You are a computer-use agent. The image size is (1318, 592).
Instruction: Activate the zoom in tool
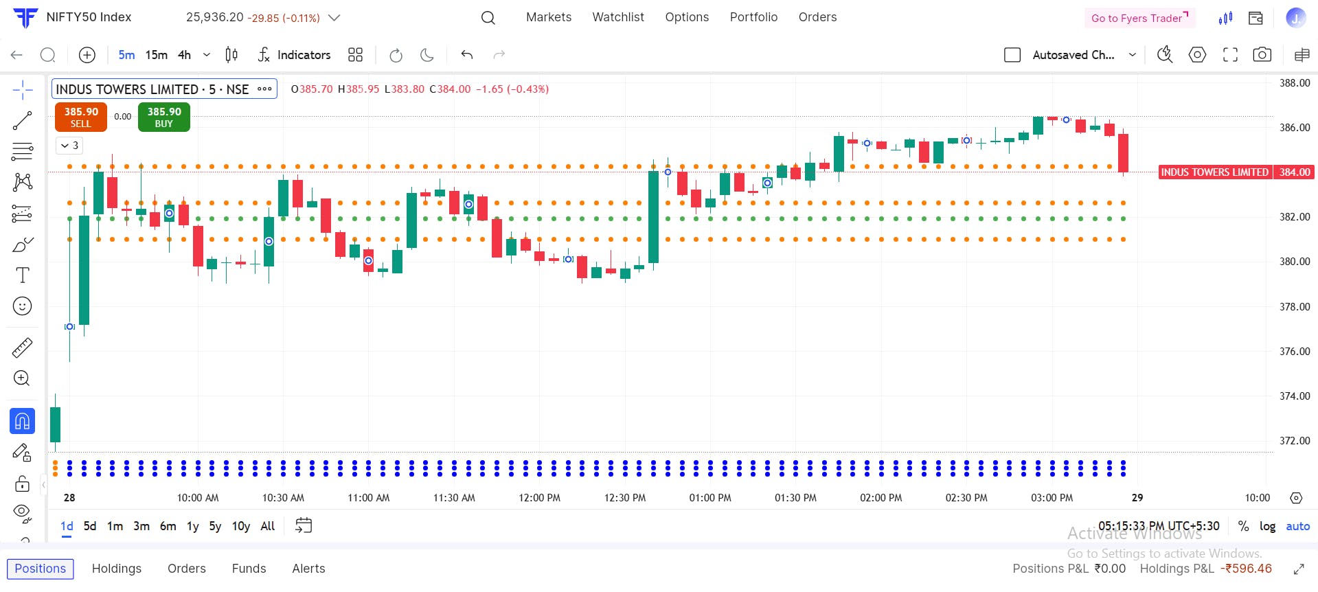tap(23, 378)
